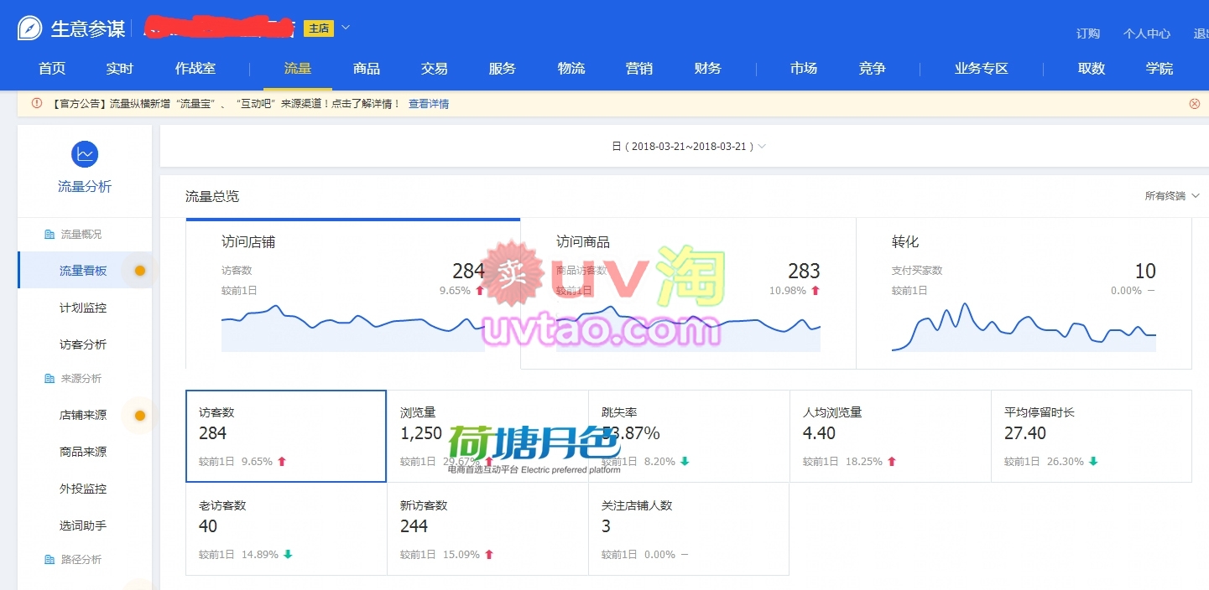Open 个人中心 in the top bar
The height and width of the screenshot is (590, 1209).
pyautogui.click(x=1146, y=34)
